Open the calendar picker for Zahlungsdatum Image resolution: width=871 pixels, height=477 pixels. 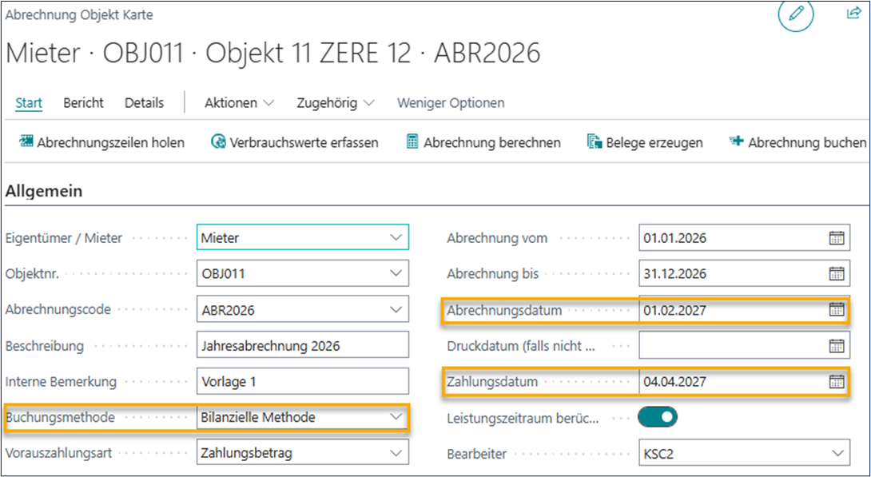(837, 381)
